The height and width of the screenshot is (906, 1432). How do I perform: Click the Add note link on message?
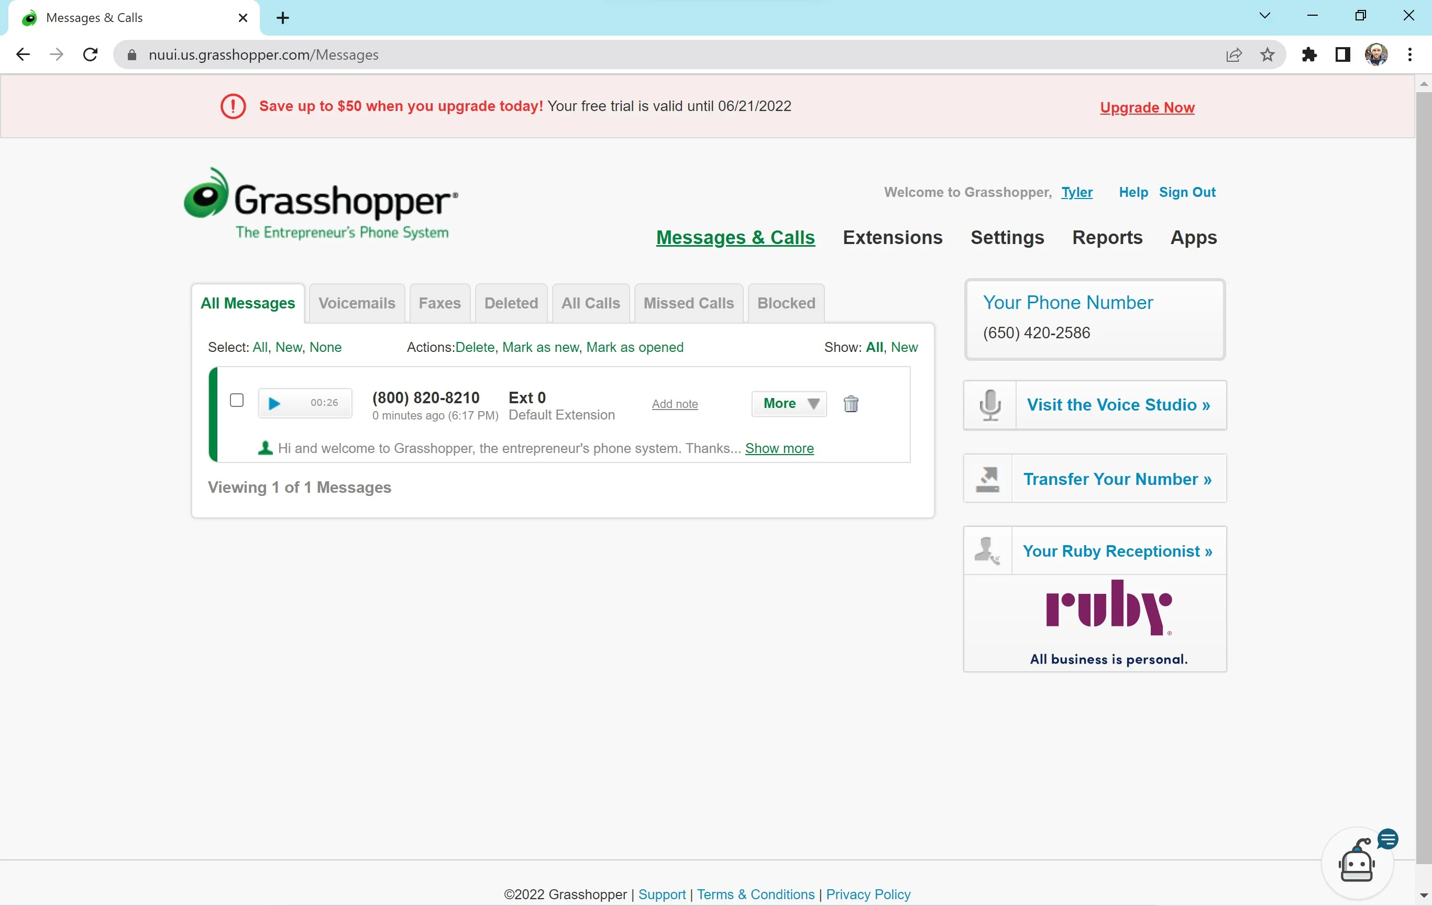(x=675, y=404)
